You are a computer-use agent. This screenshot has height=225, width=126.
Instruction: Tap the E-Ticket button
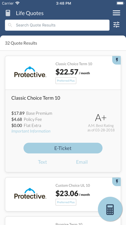[x=63, y=148]
